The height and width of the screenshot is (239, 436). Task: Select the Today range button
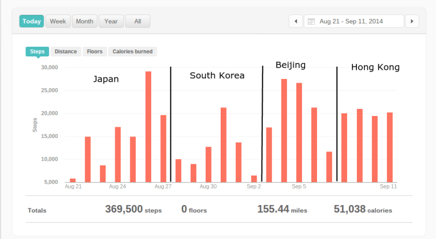[x=31, y=21]
